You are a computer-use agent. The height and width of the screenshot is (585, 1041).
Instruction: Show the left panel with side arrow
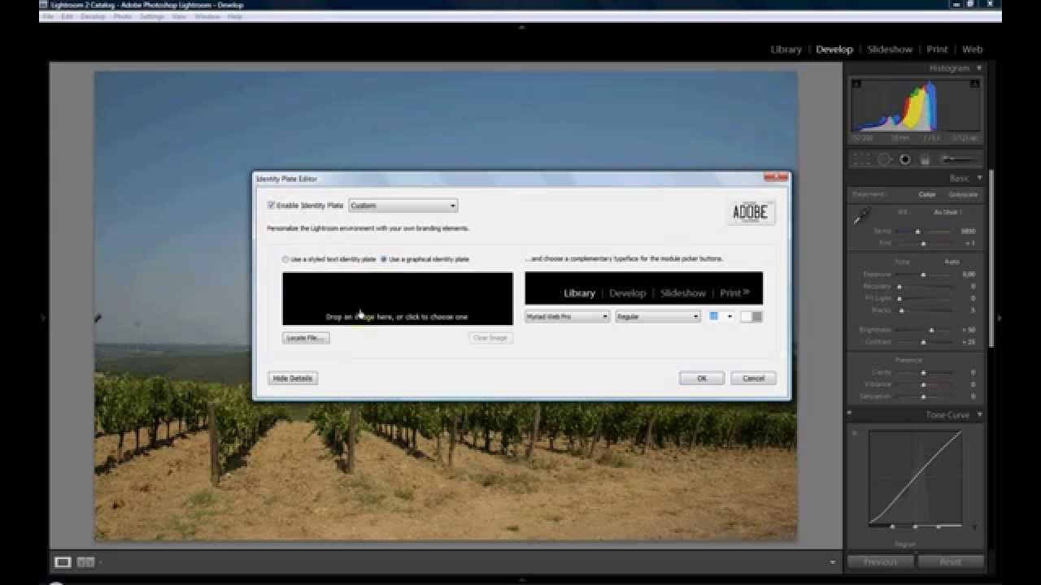point(44,318)
